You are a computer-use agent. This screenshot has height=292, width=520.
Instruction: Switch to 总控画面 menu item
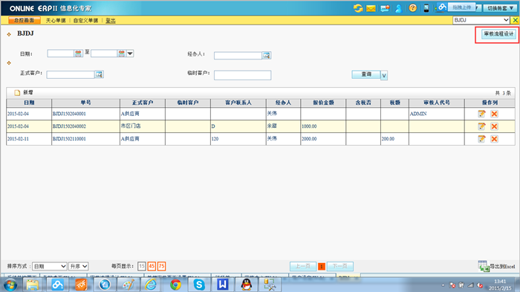[x=25, y=21]
